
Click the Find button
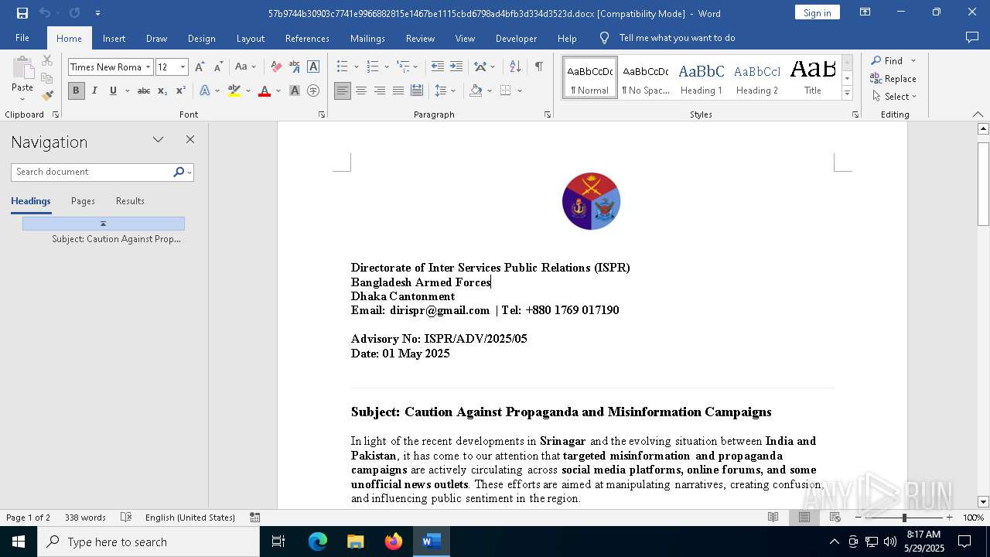coord(886,61)
